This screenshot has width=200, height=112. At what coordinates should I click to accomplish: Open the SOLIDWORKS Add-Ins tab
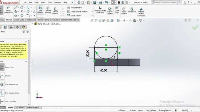(x=70, y=20)
